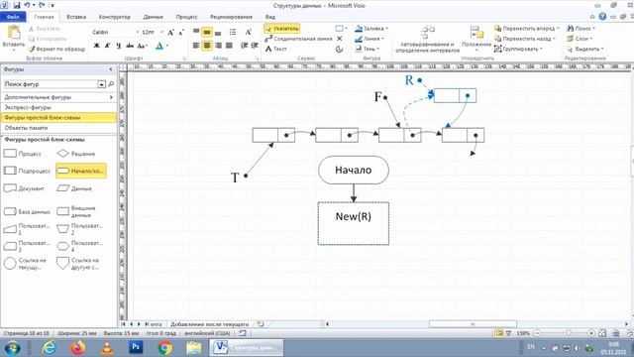
Task: Click decrease indent icon
Action: pyautogui.click(x=245, y=46)
